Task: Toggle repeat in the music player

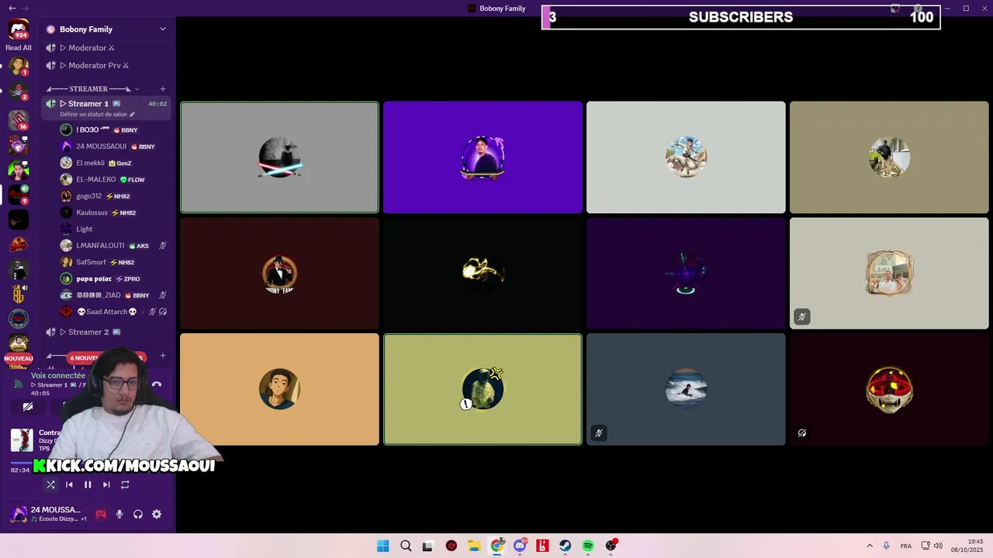Action: pos(125,484)
